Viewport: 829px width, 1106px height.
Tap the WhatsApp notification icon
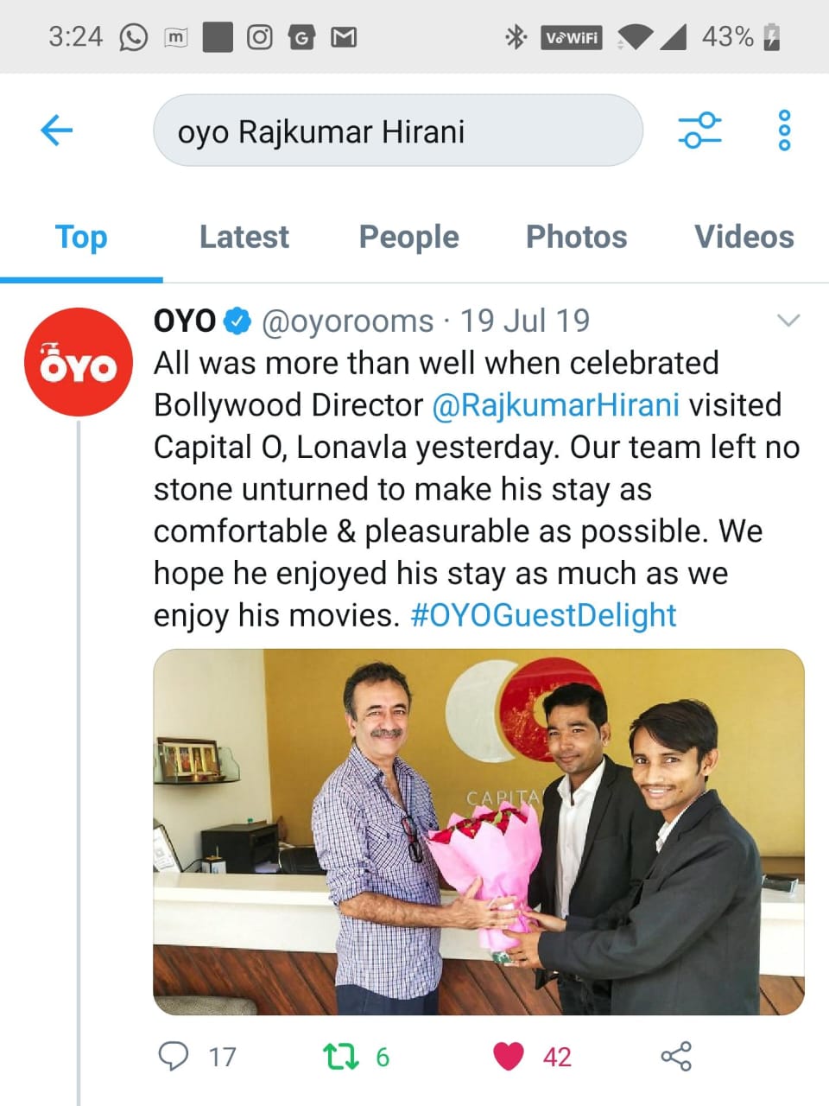coord(133,37)
